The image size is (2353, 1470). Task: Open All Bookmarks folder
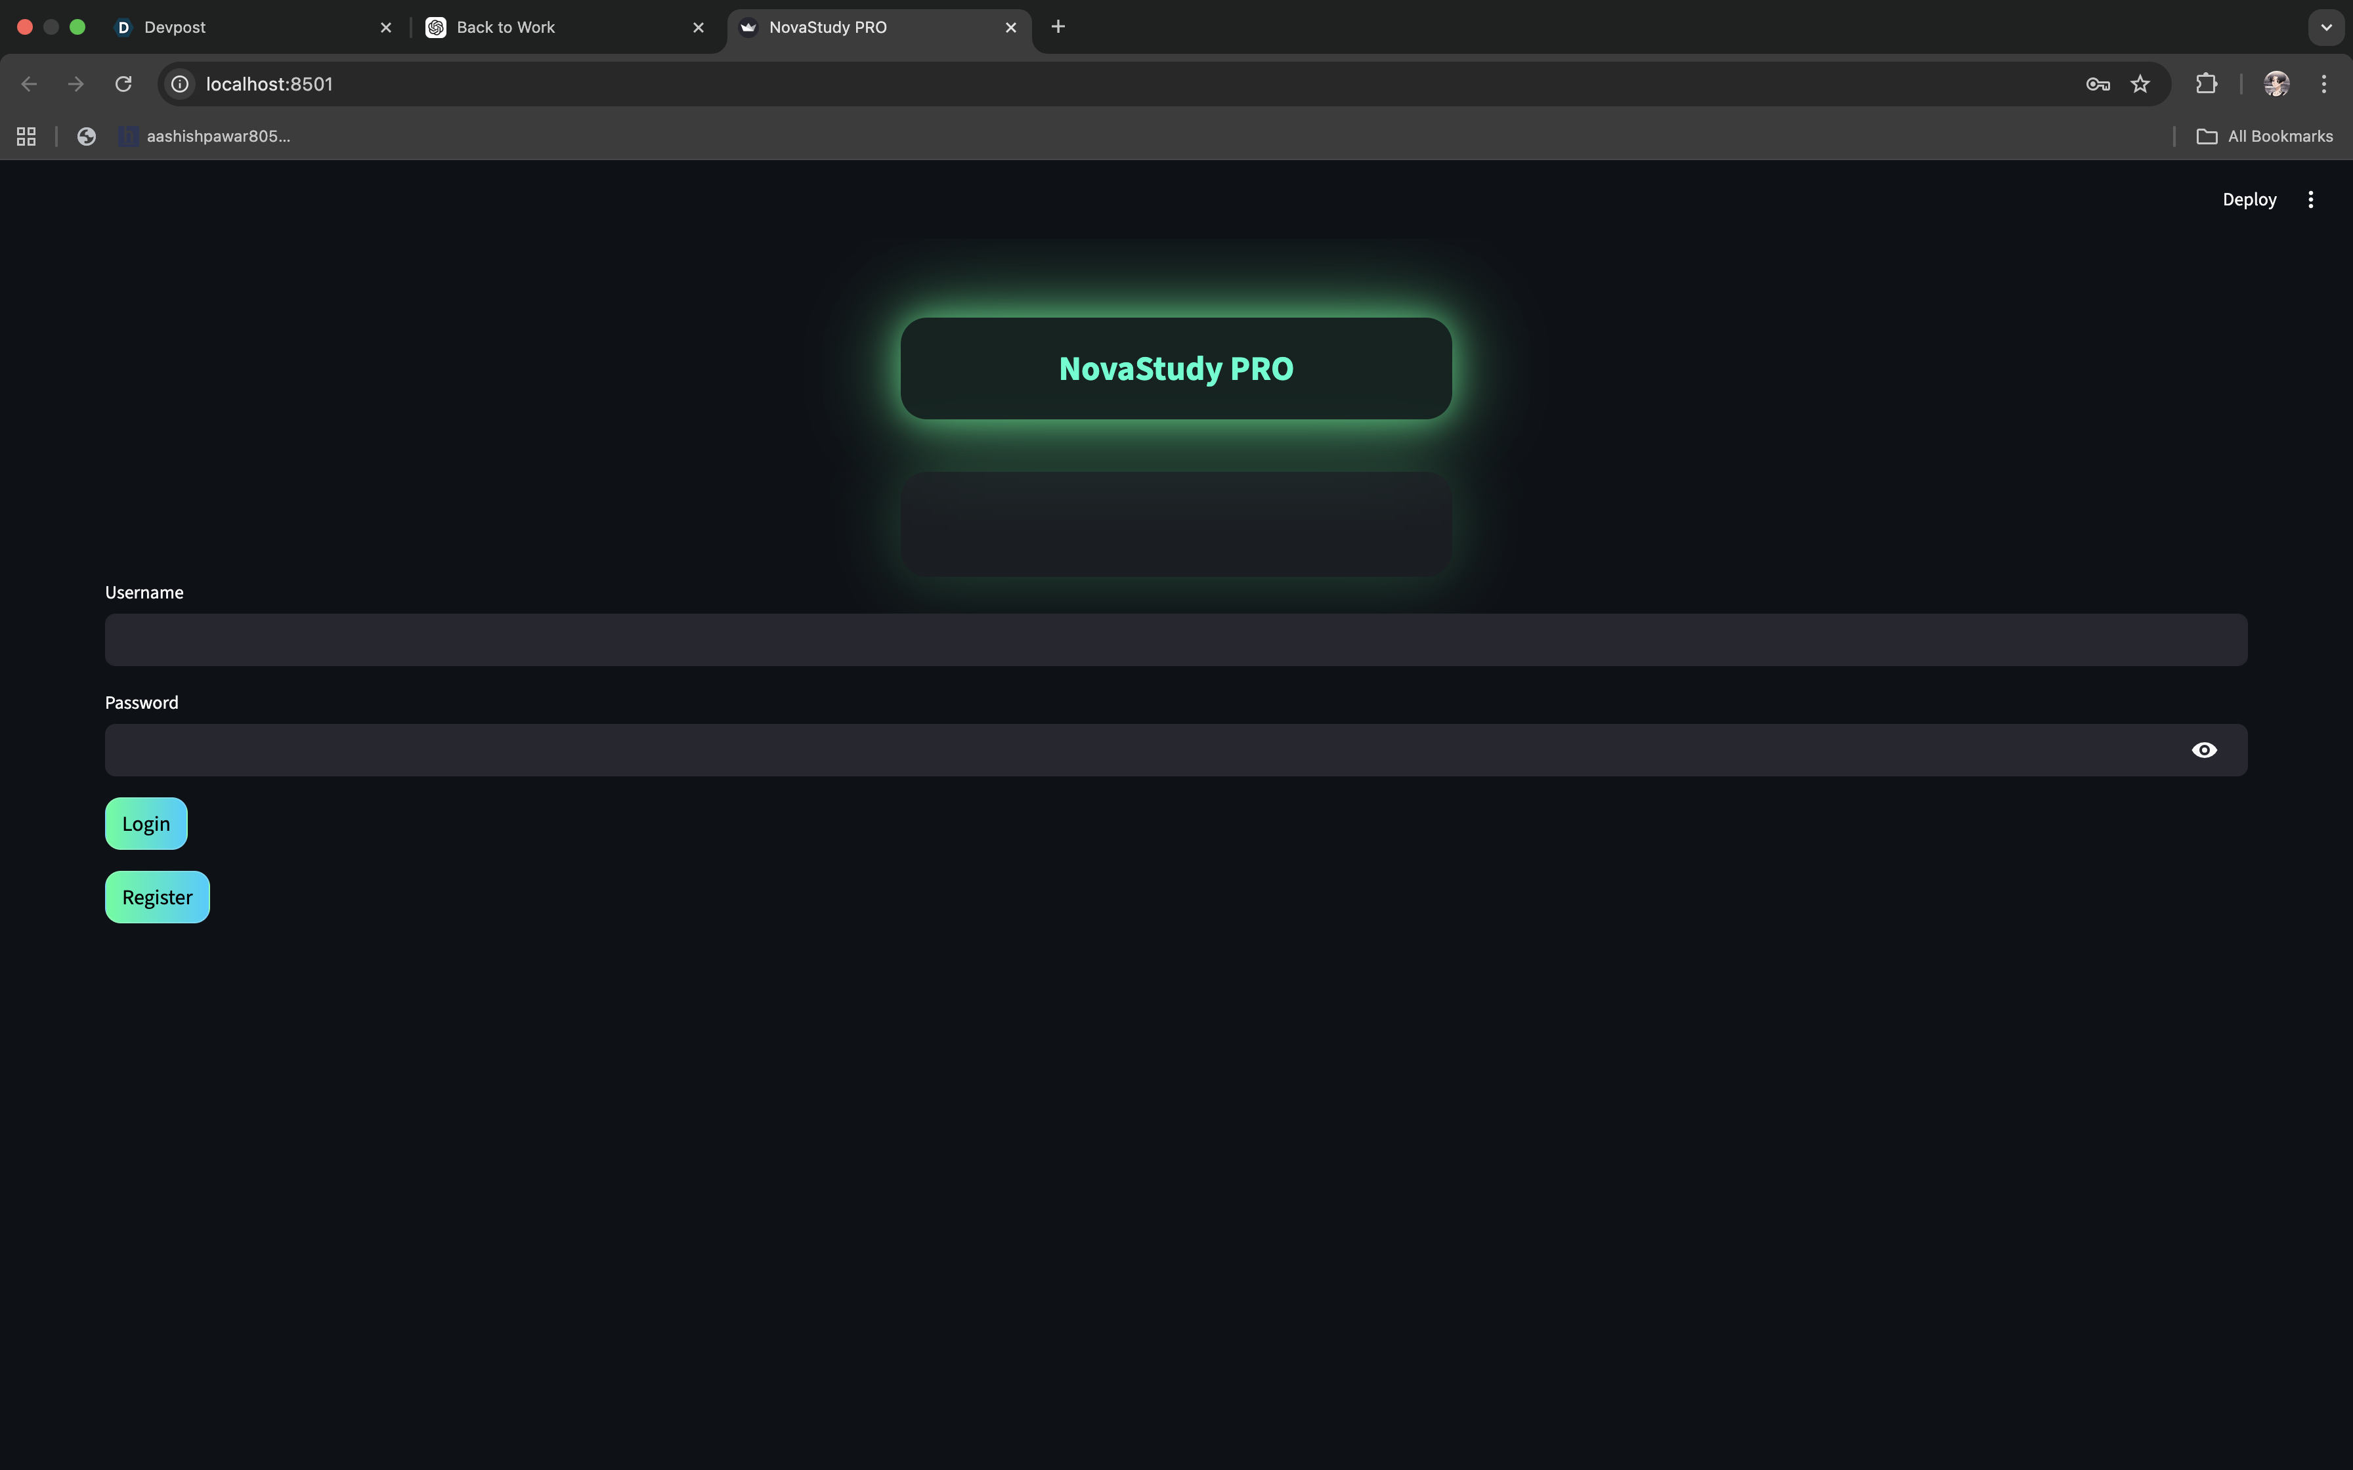2264,137
